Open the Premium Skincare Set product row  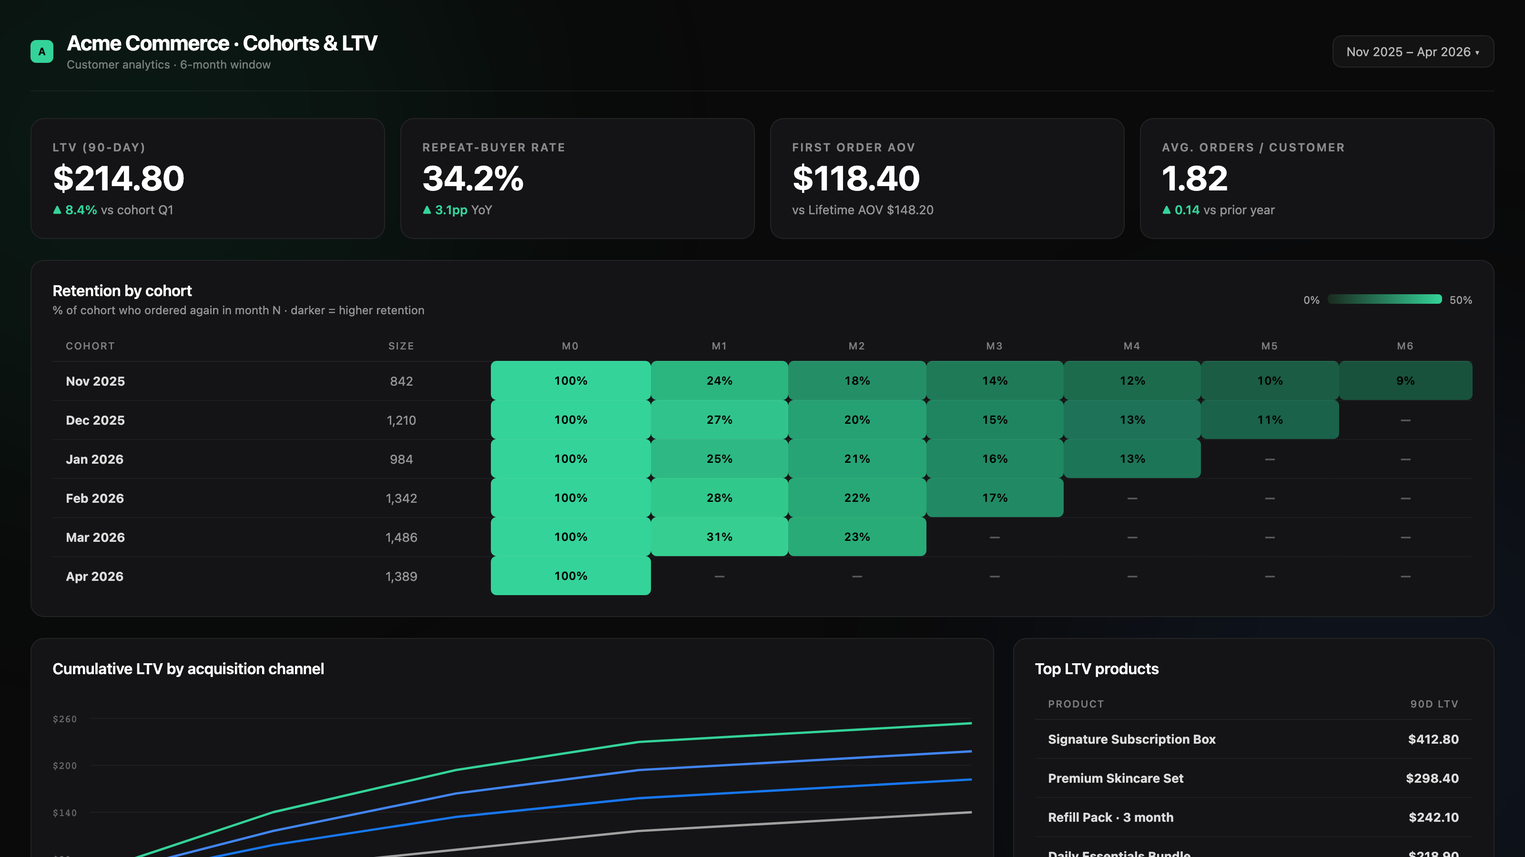coord(1253,778)
